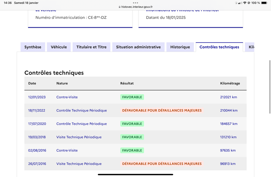Image resolution: width=271 pixels, height=177 pixels.
Task: Select the Situation administrative tab
Action: [x=138, y=47]
